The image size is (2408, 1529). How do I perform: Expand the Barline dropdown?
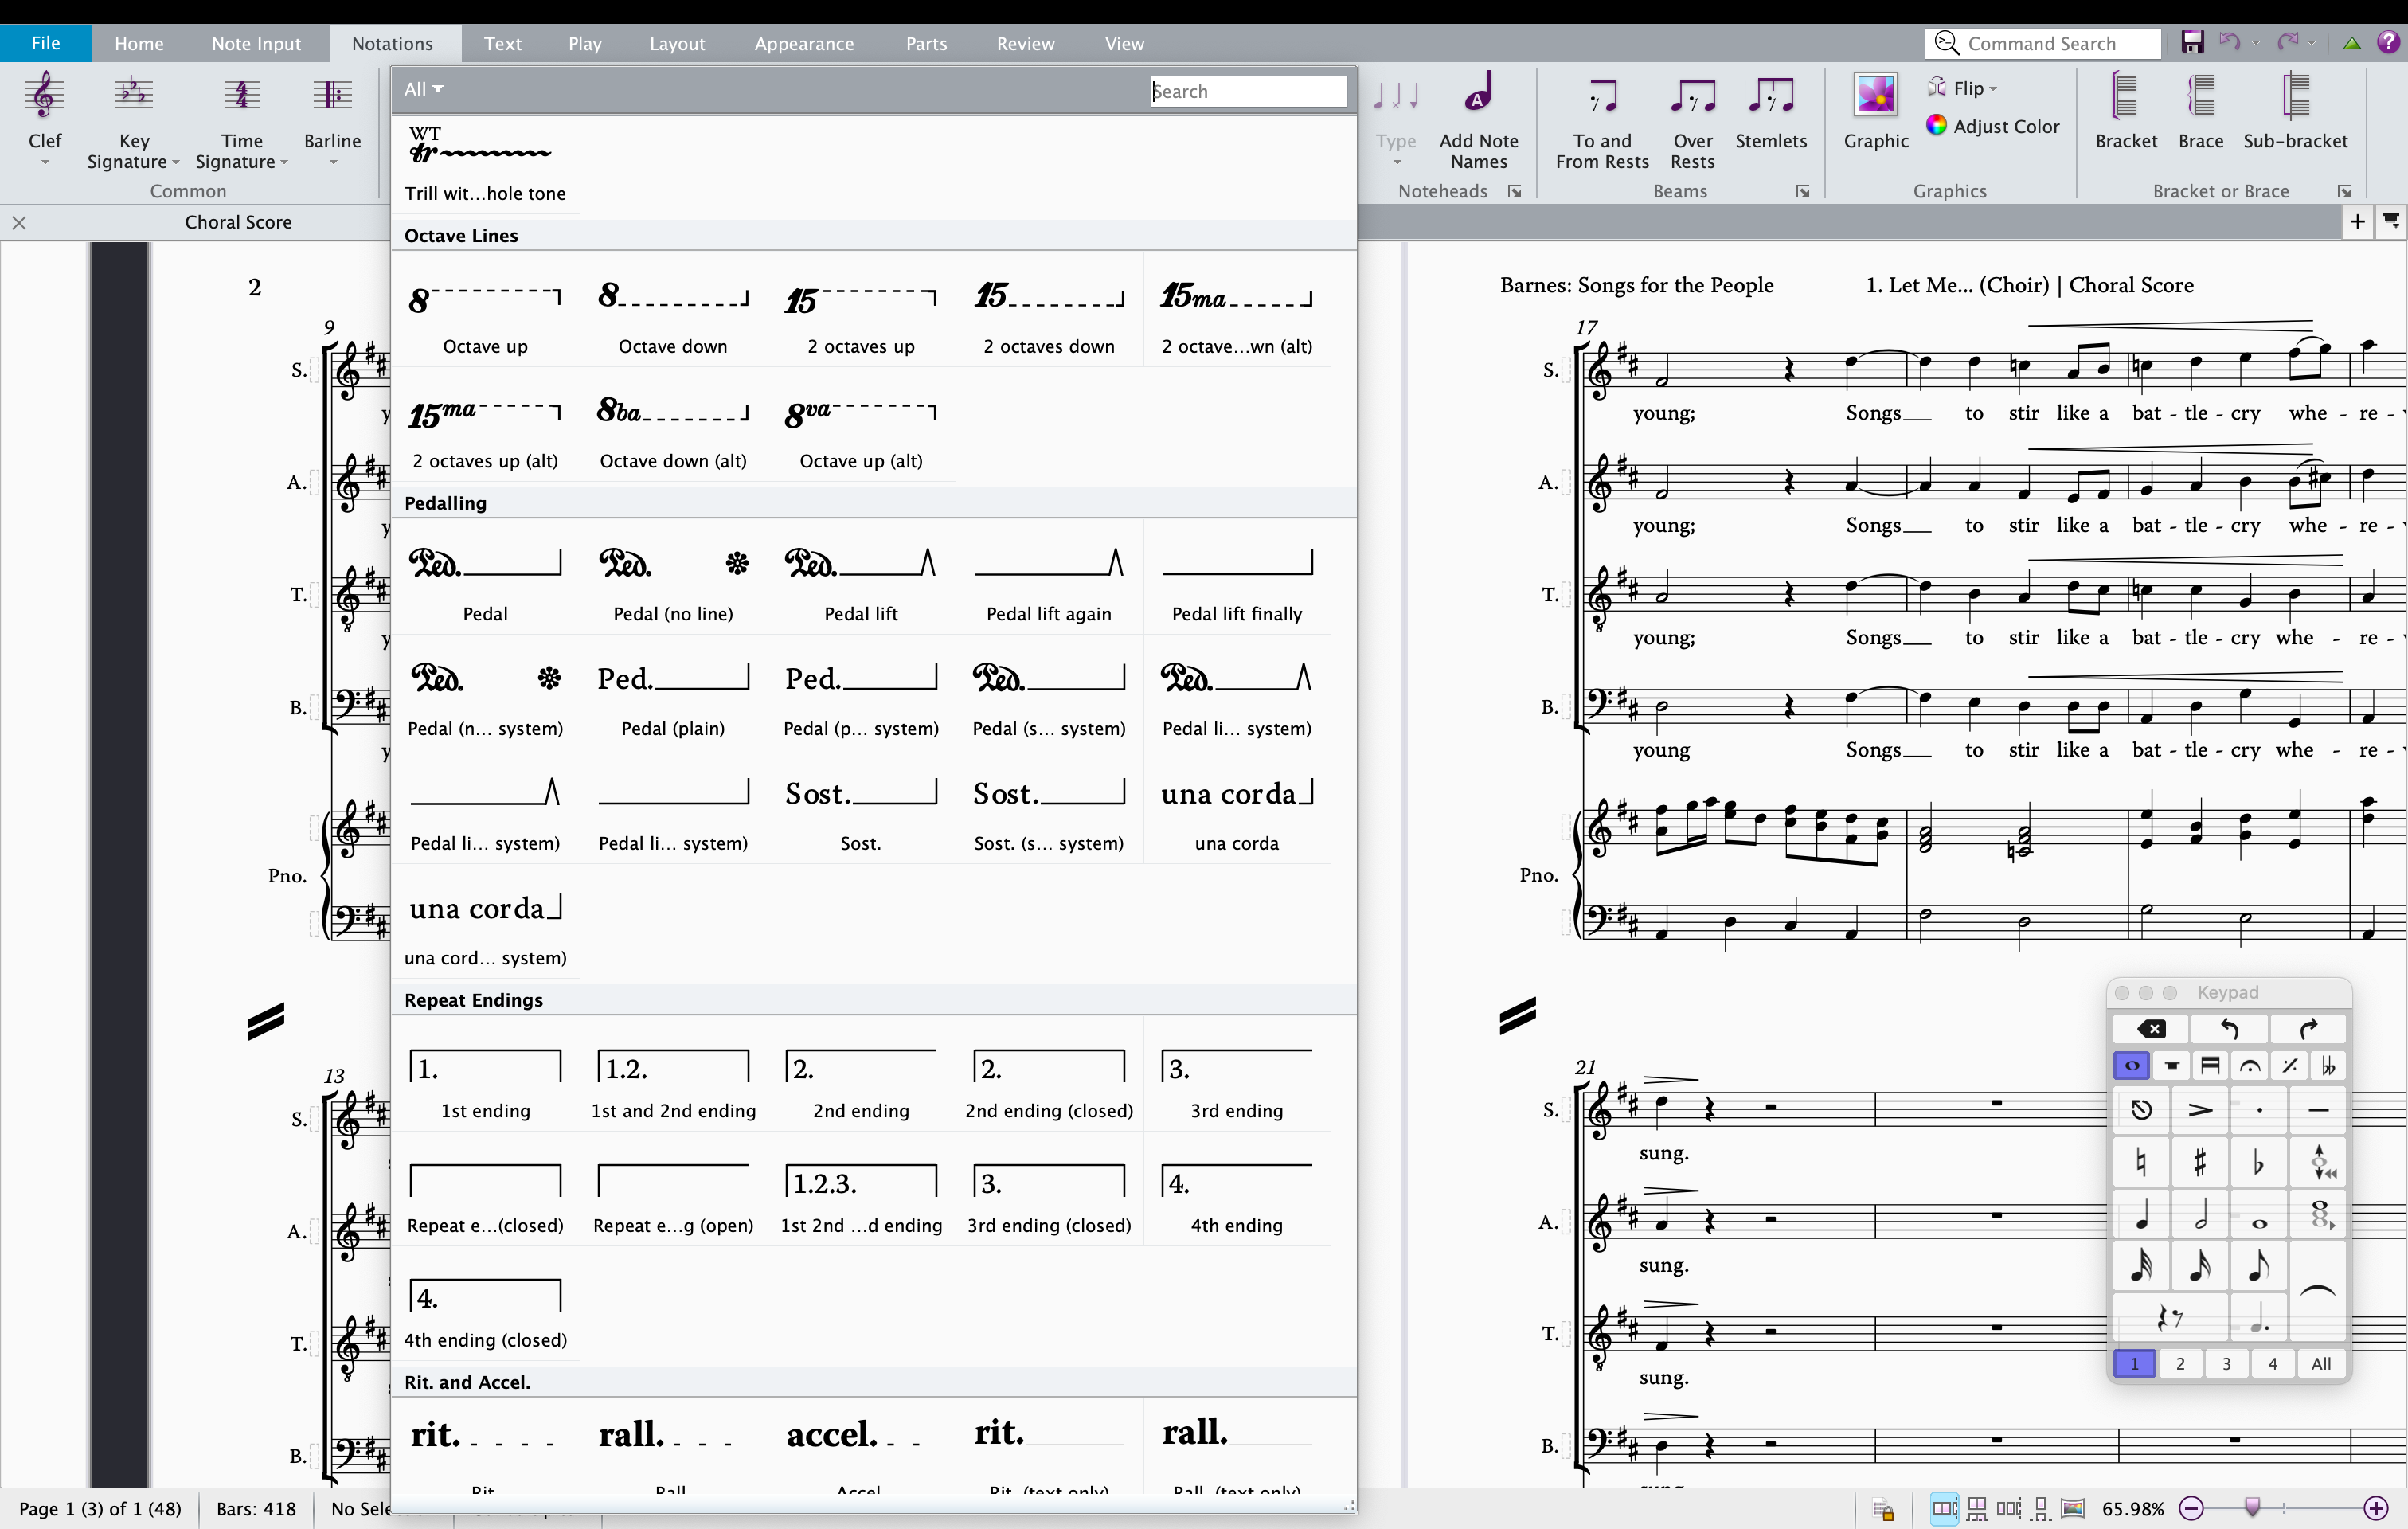[333, 162]
